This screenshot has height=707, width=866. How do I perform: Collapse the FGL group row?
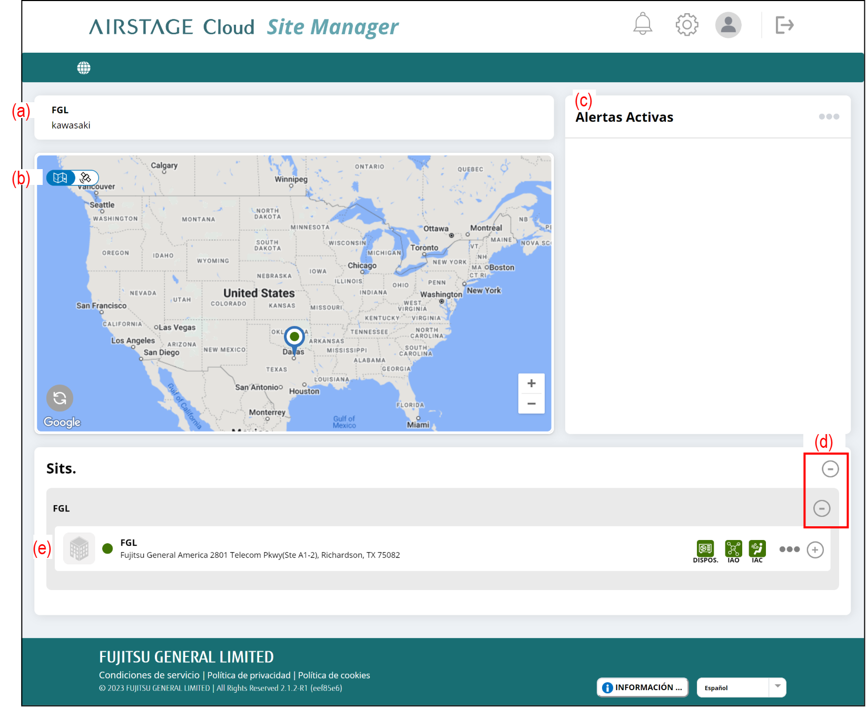821,508
